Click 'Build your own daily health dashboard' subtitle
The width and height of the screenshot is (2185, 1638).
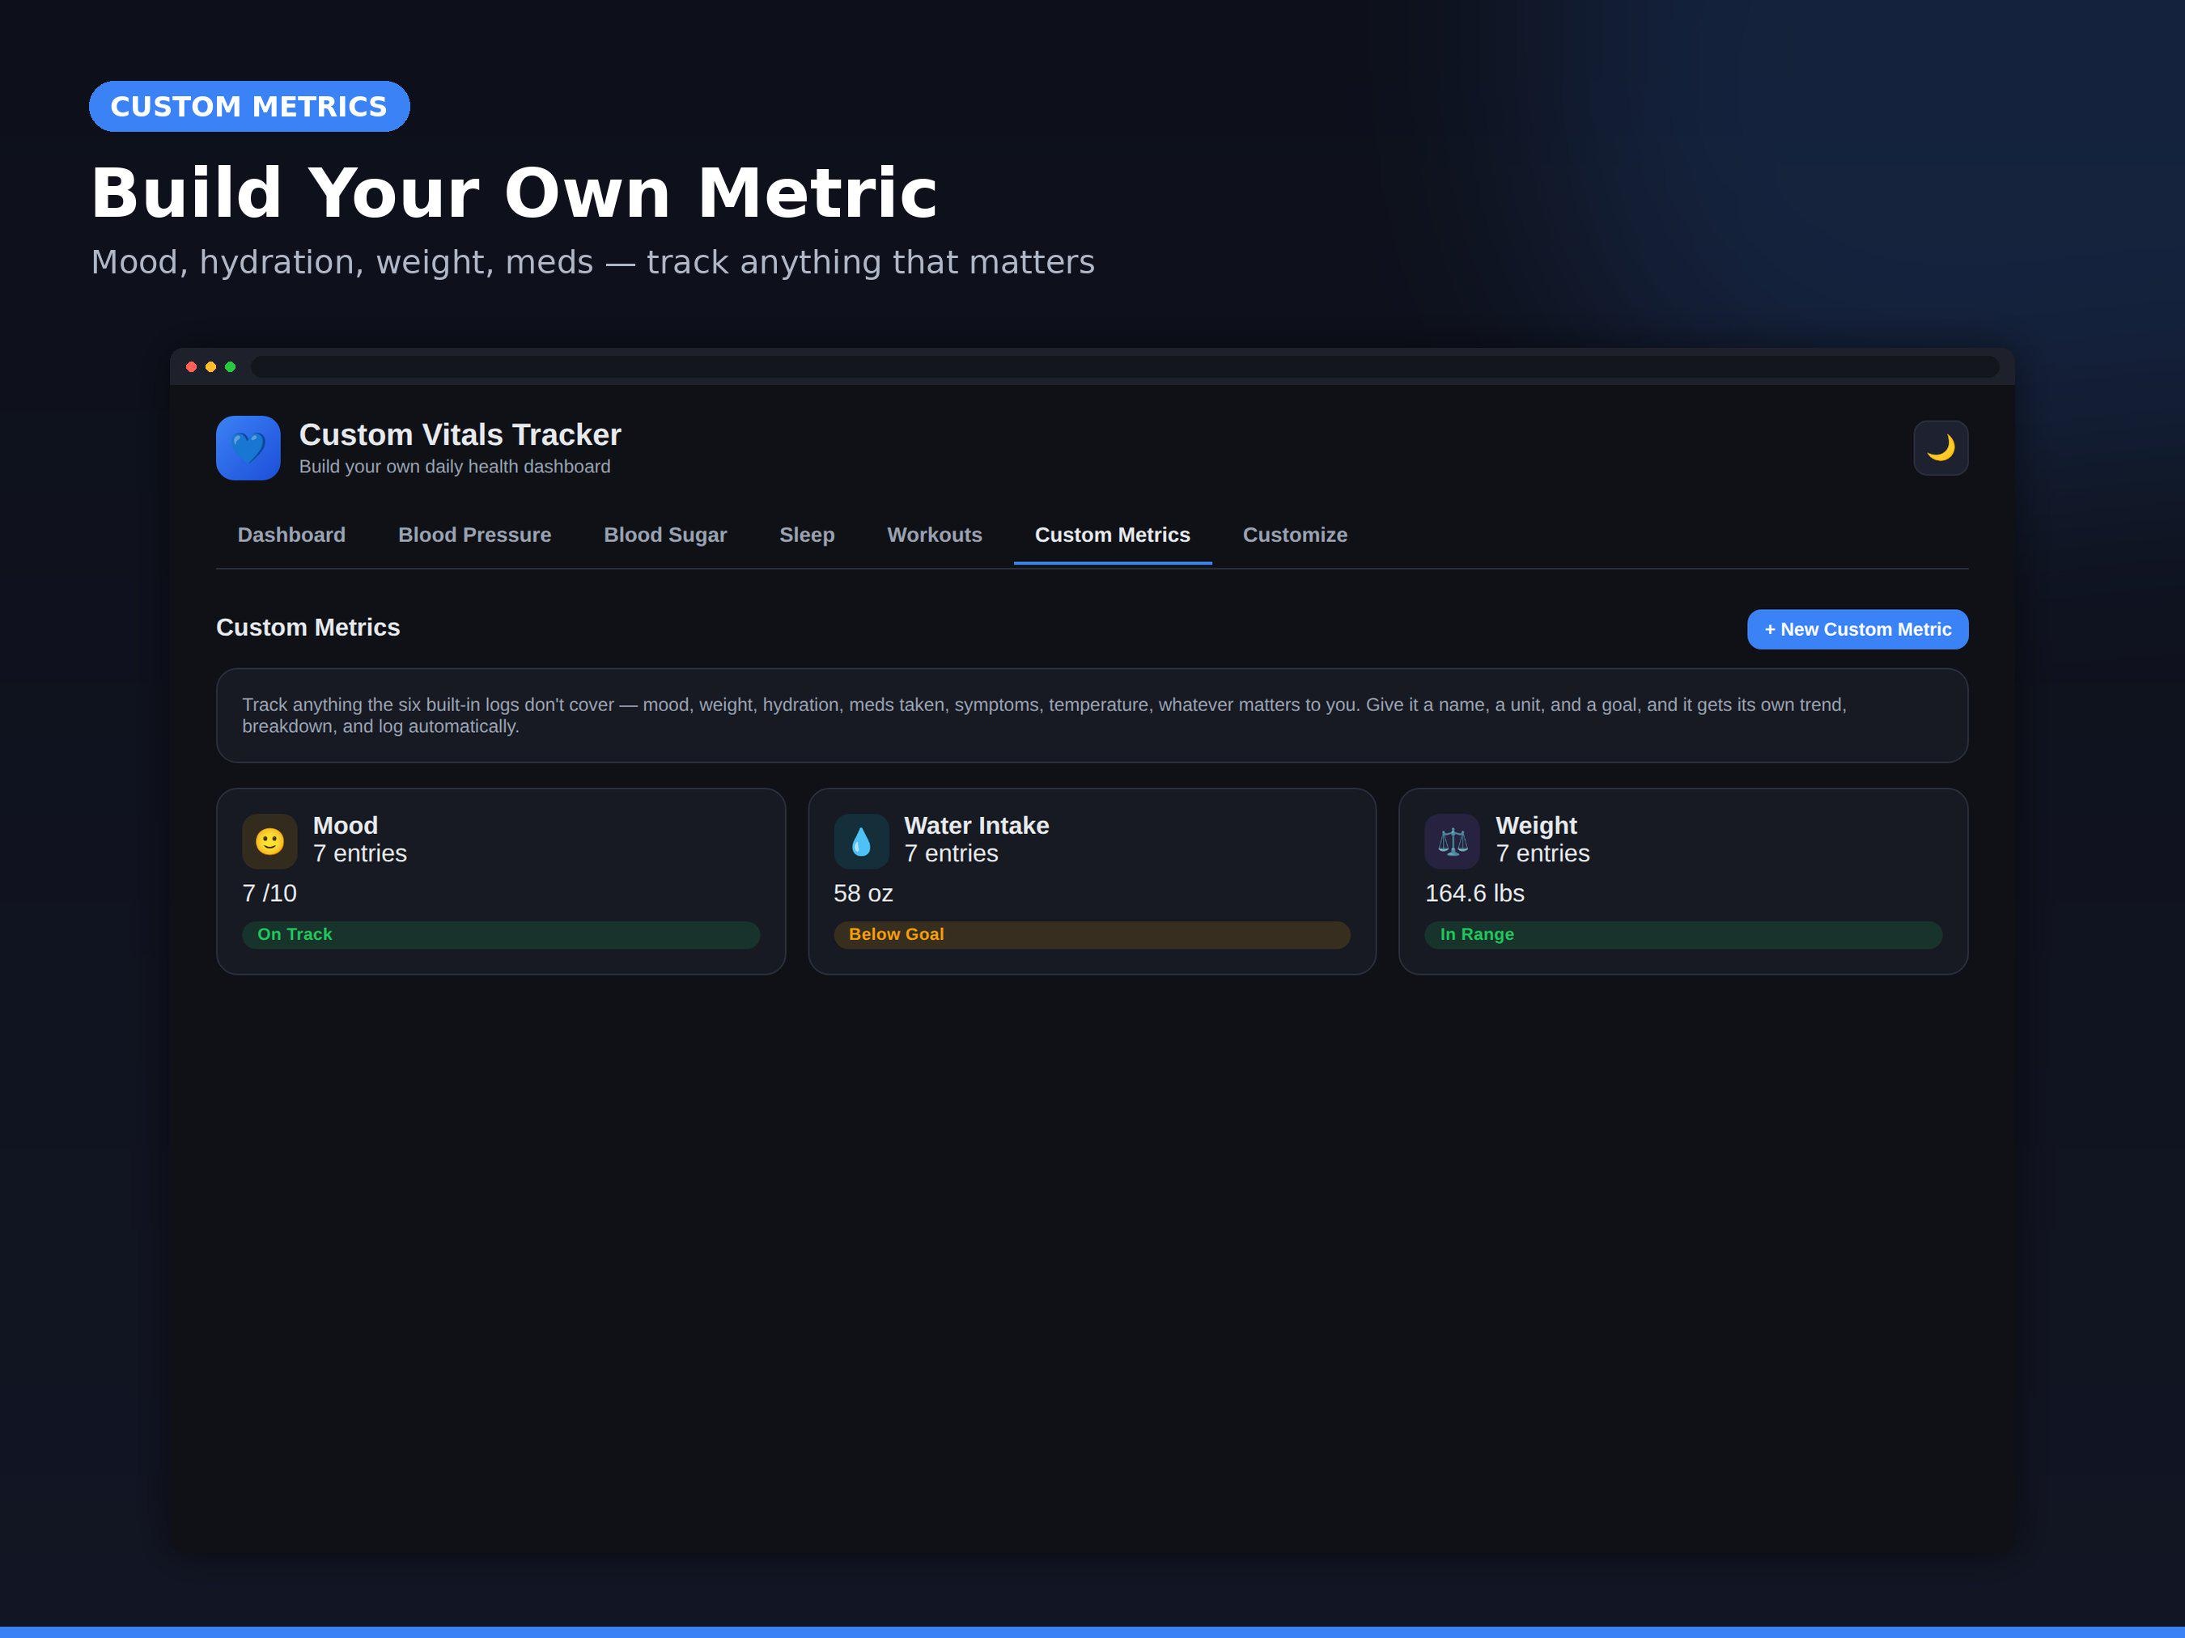[x=454, y=466]
